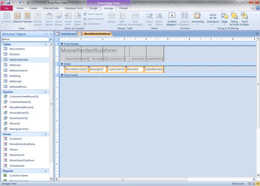Open the Access Help icon
Image resolution: width=260 pixels, height=186 pixels.
point(257,8)
